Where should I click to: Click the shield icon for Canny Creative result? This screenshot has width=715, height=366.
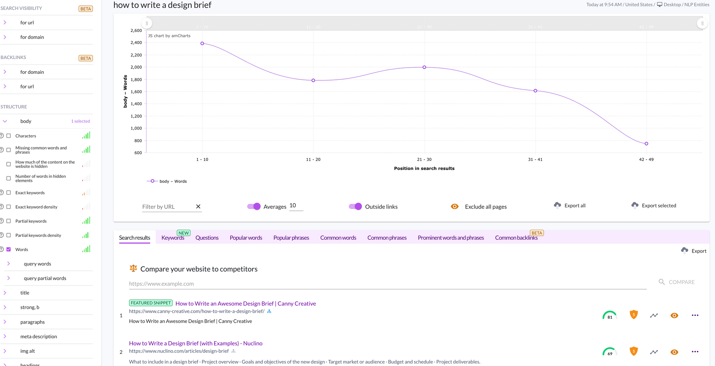[x=633, y=315]
